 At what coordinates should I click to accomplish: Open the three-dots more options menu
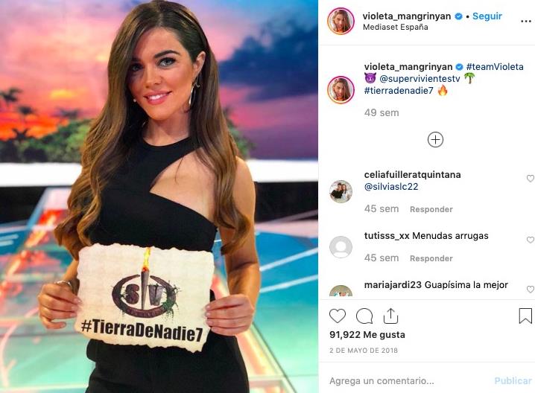click(526, 21)
